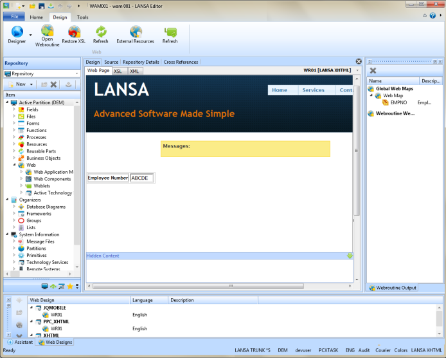
Task: Click 'devuser' in the status bar
Action: point(303,350)
